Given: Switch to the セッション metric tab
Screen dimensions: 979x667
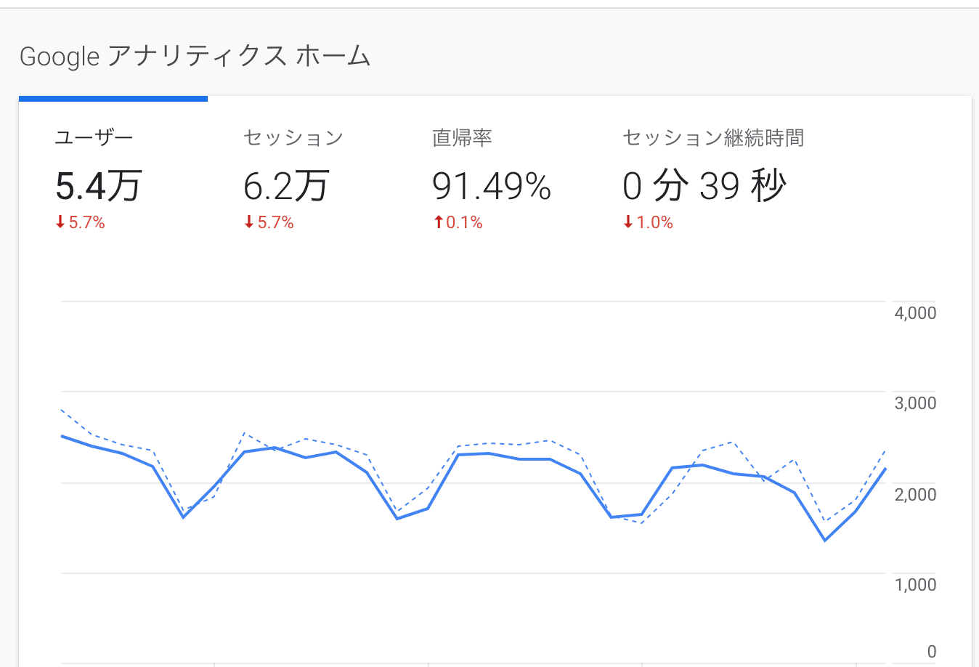Looking at the screenshot, I should point(293,138).
